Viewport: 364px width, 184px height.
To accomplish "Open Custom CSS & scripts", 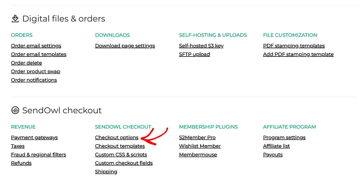I will (121, 155).
